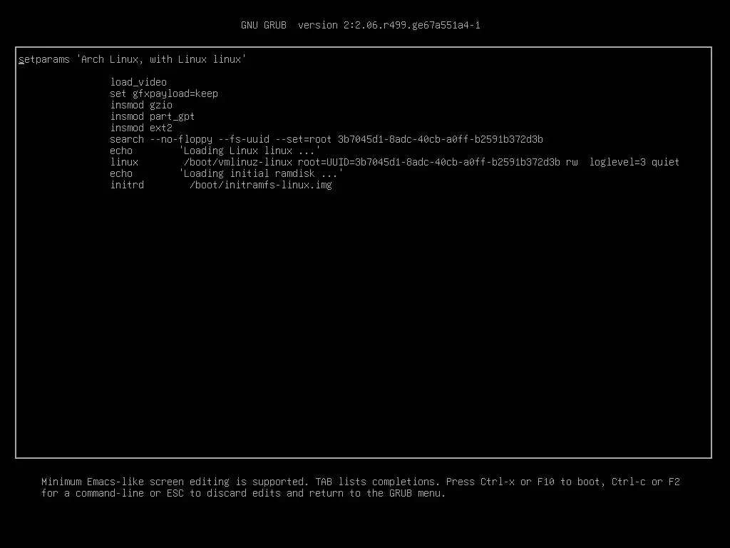Click 'loglevel=3' kernel parameter
This screenshot has height=548, width=730.
coord(617,162)
